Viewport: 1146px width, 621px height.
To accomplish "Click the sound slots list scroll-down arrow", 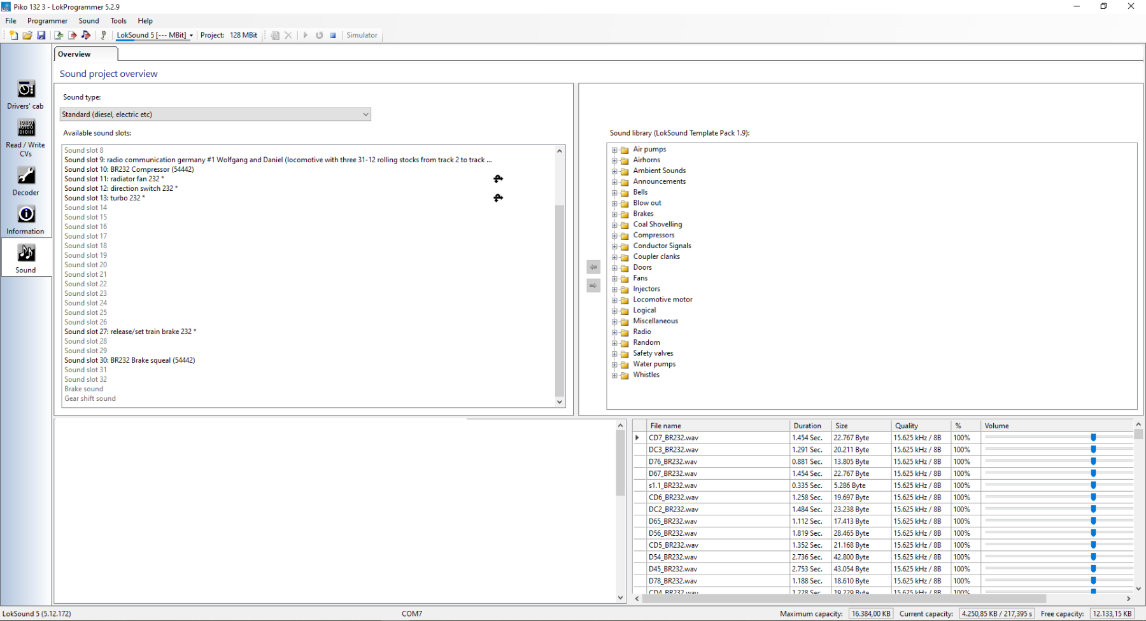I will pyautogui.click(x=560, y=401).
